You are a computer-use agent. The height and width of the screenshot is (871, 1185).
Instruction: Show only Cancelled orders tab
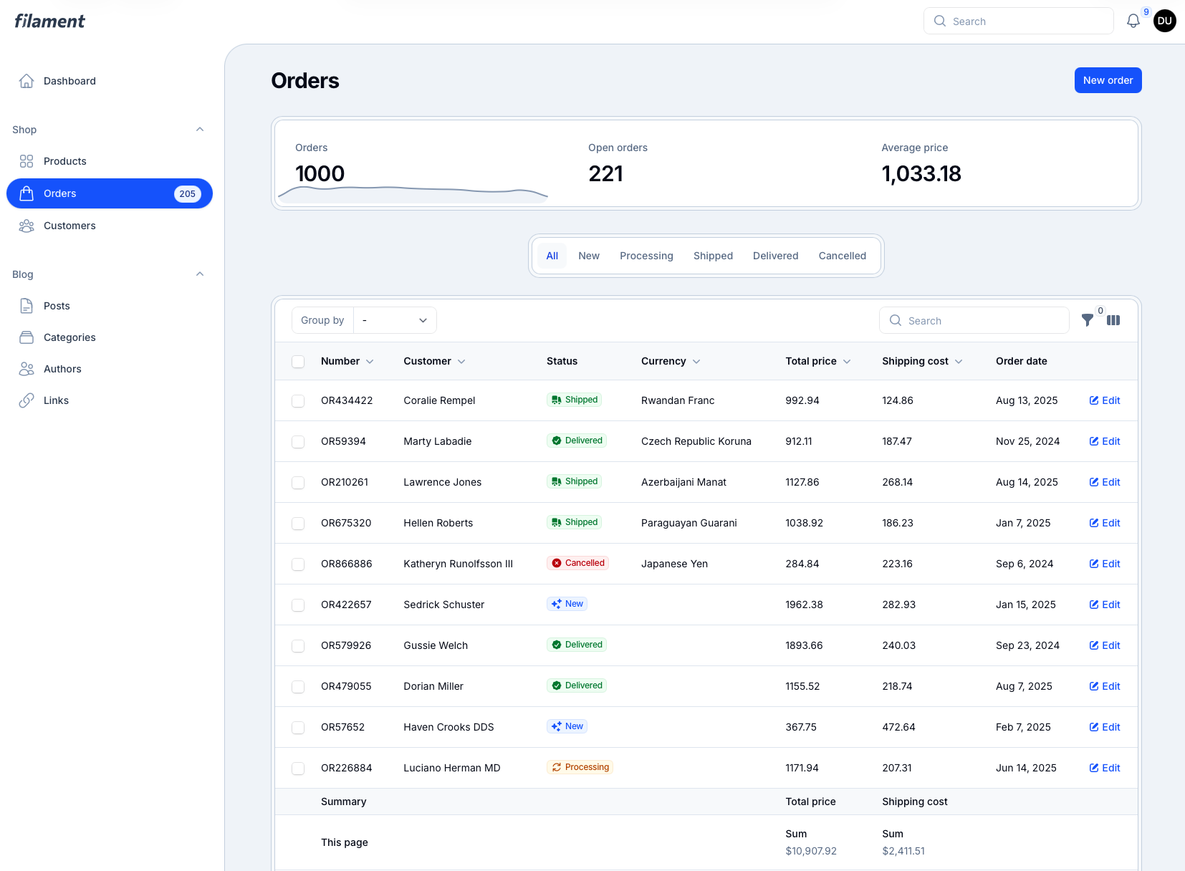coord(842,256)
